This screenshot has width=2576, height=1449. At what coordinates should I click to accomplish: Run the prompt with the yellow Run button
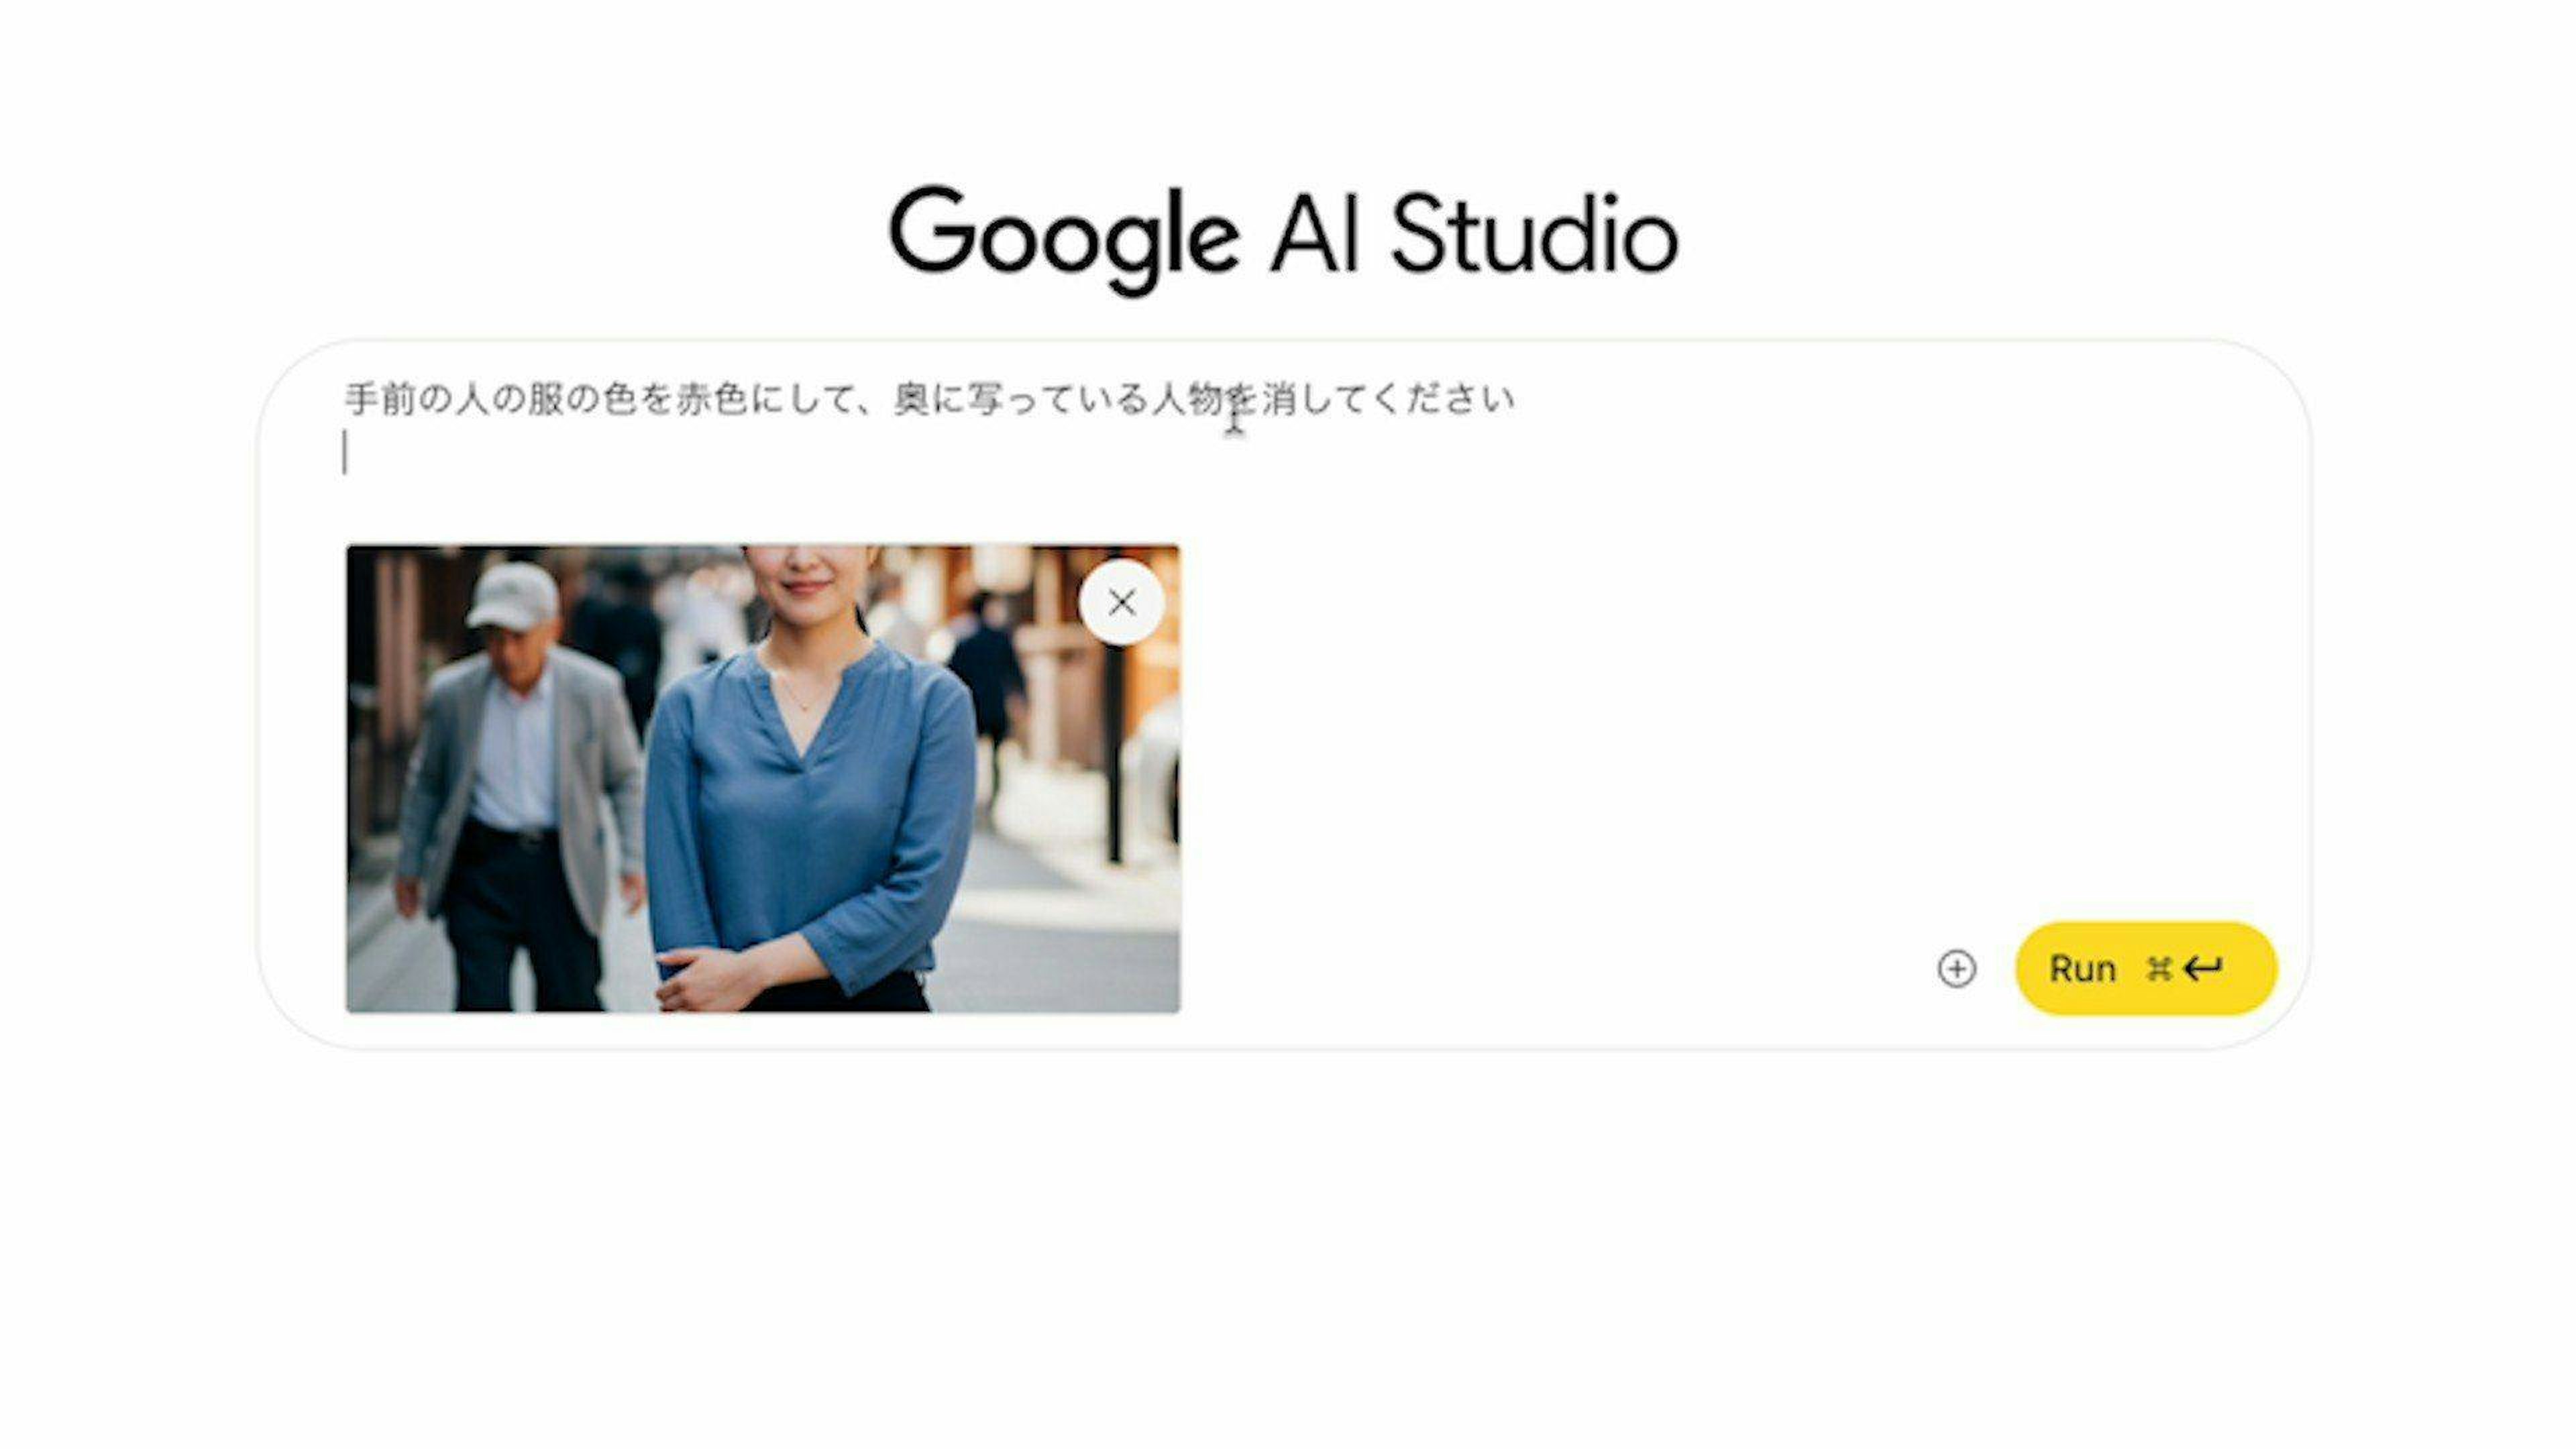(2146, 968)
